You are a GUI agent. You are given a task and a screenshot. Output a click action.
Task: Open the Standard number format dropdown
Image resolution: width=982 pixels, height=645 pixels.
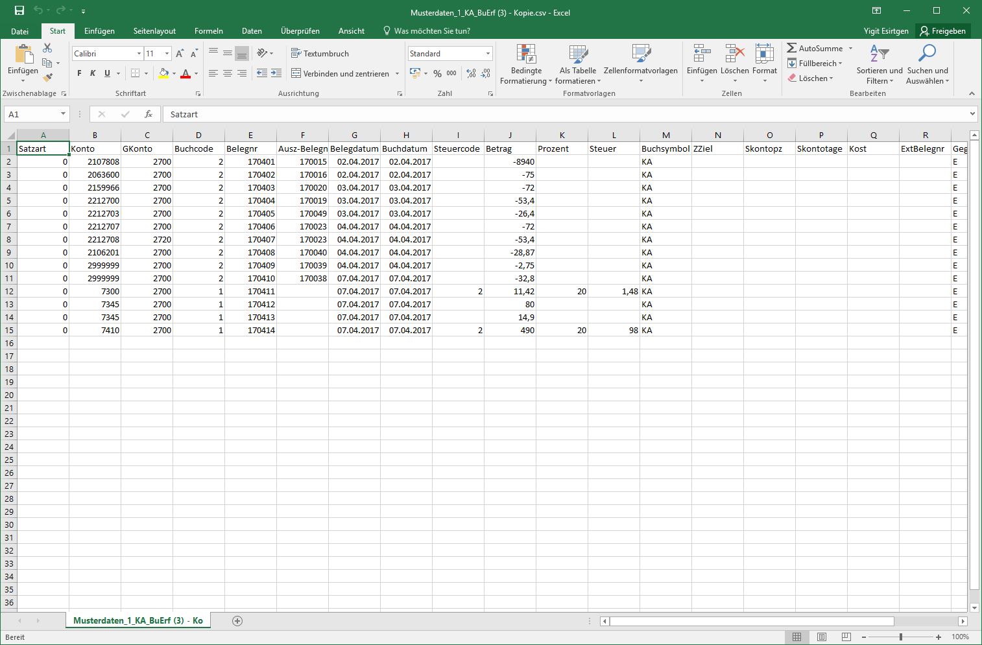coord(488,54)
